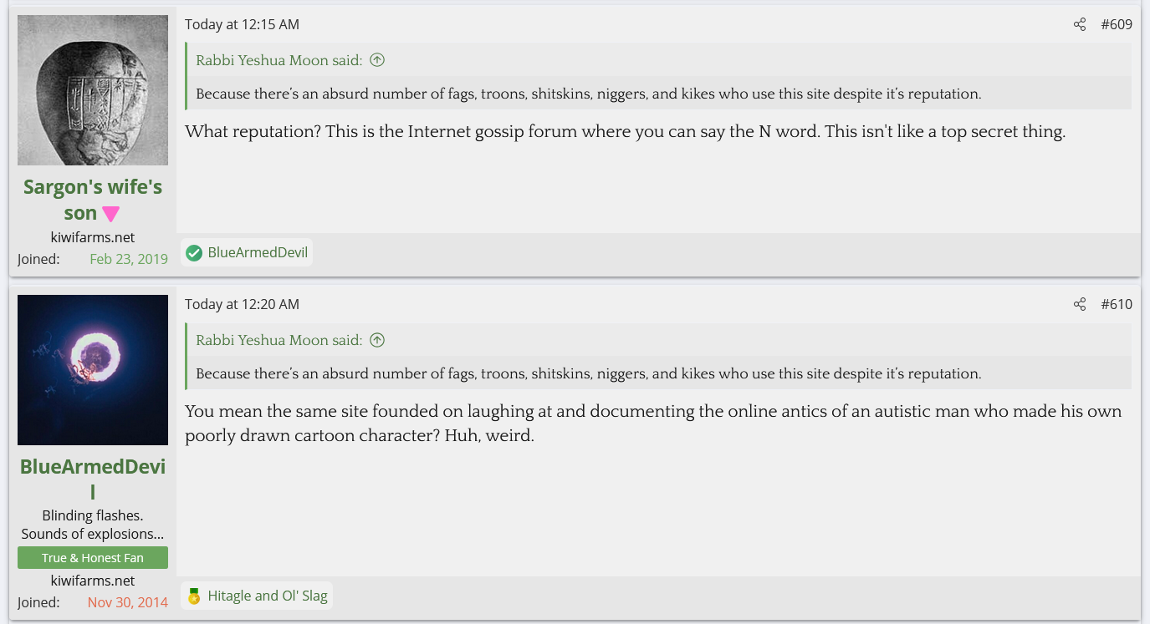
Task: Click 'Rabbi Yeshua Moon said:' in post #609
Action: pos(279,60)
